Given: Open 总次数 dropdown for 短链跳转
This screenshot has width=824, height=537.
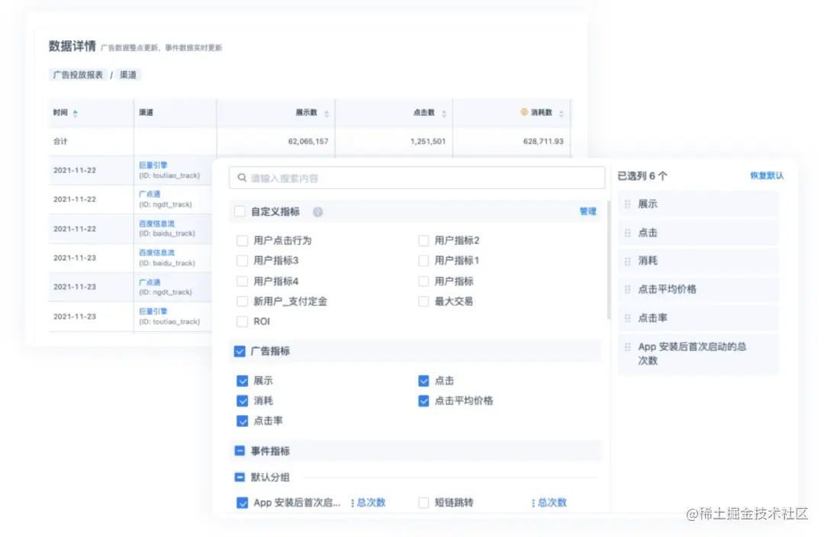Looking at the screenshot, I should click(x=549, y=503).
